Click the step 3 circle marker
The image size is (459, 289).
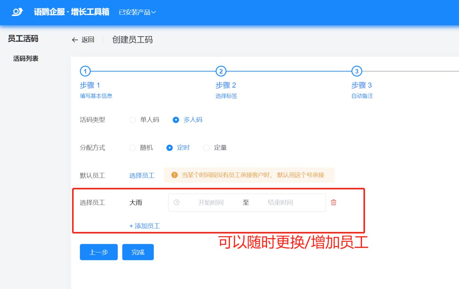[x=357, y=71]
